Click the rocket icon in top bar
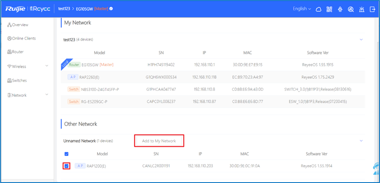 [x=340, y=9]
